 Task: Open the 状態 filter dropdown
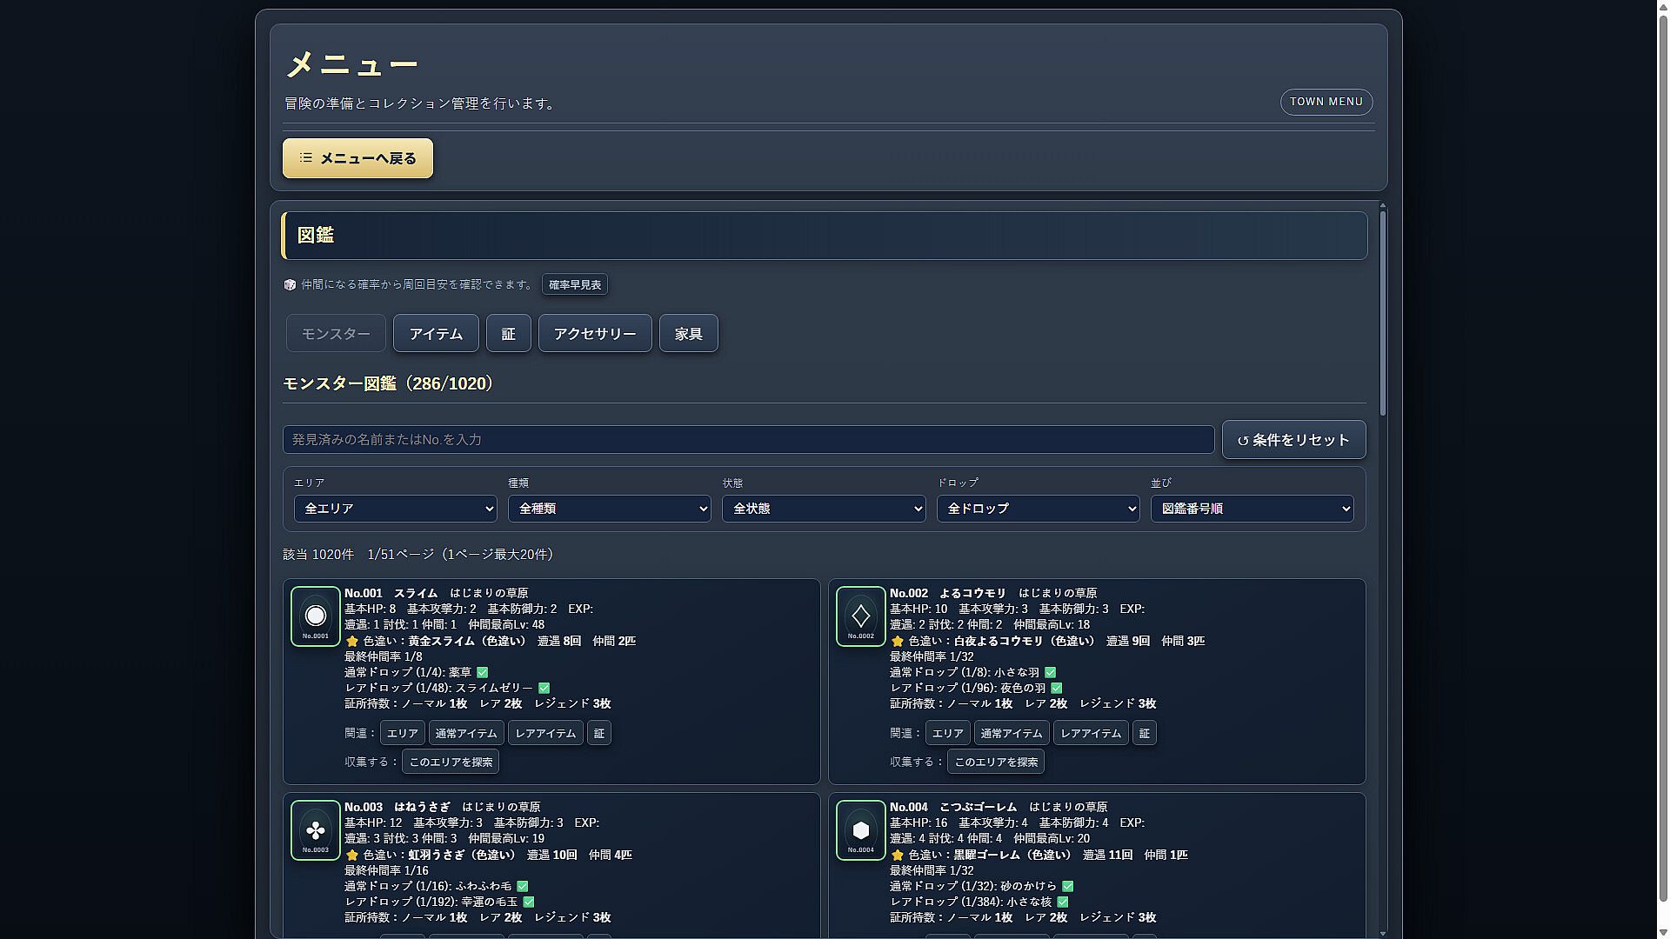click(x=824, y=509)
